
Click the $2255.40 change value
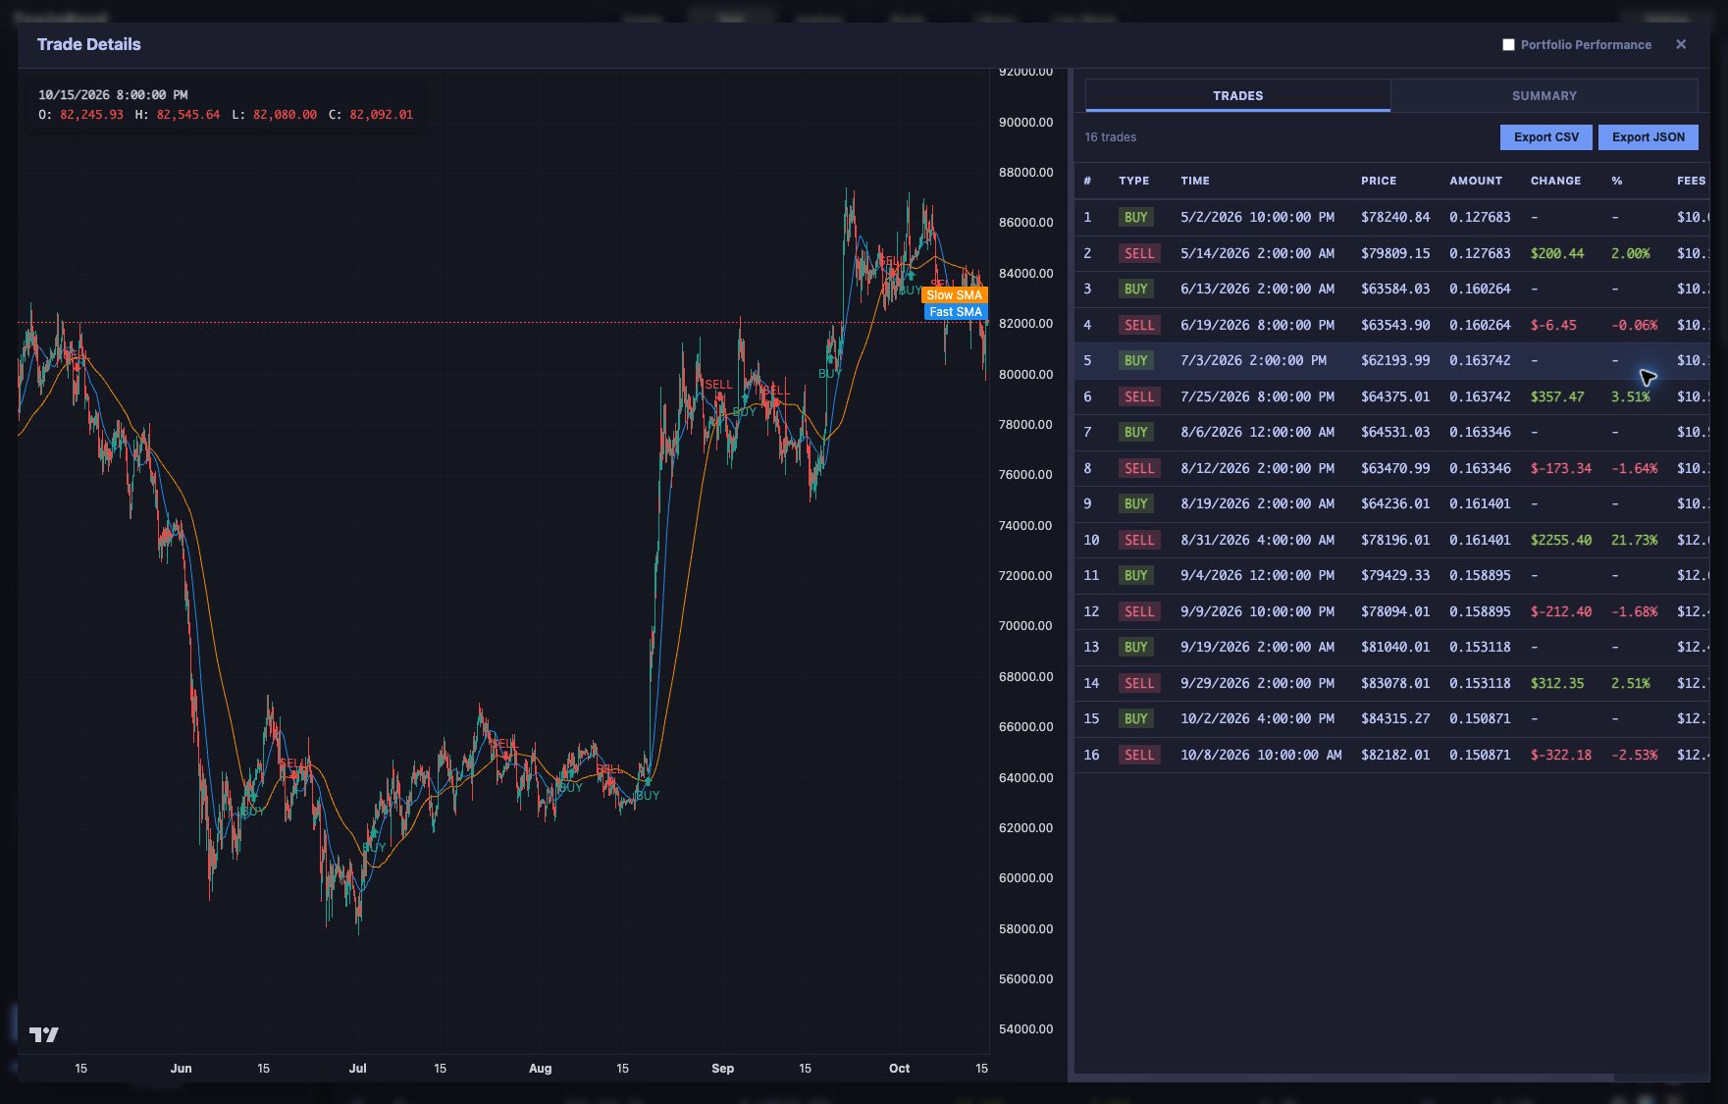coord(1561,540)
